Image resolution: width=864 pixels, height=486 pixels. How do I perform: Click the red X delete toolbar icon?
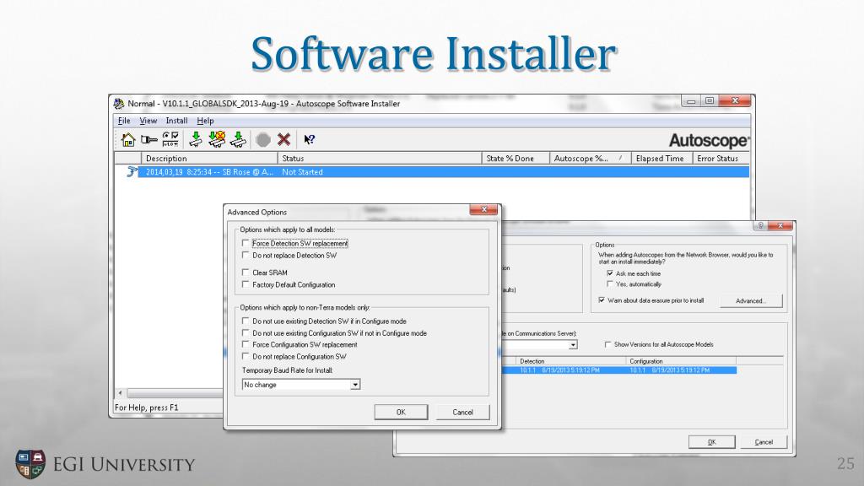(x=283, y=140)
